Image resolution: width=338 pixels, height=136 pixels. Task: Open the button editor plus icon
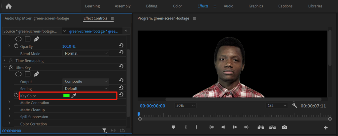326,127
